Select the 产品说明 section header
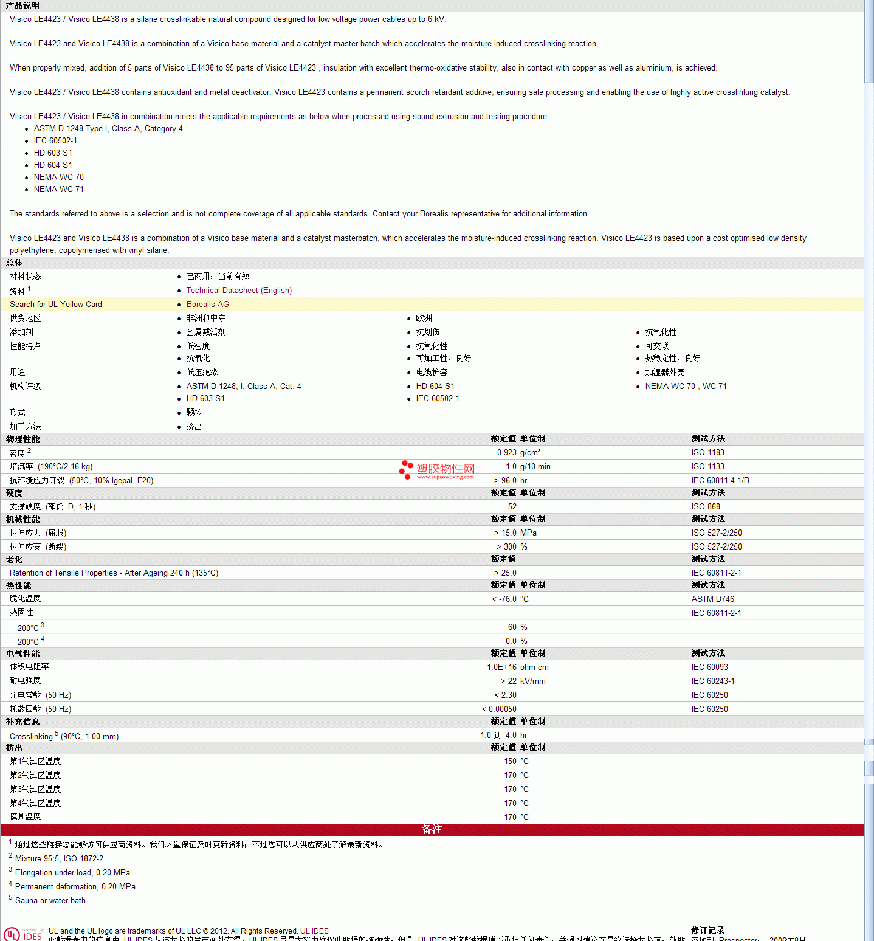The height and width of the screenshot is (941, 874). 22,5
